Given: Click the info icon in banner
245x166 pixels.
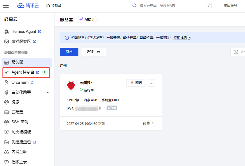Looking at the screenshot, I should tap(67, 38).
